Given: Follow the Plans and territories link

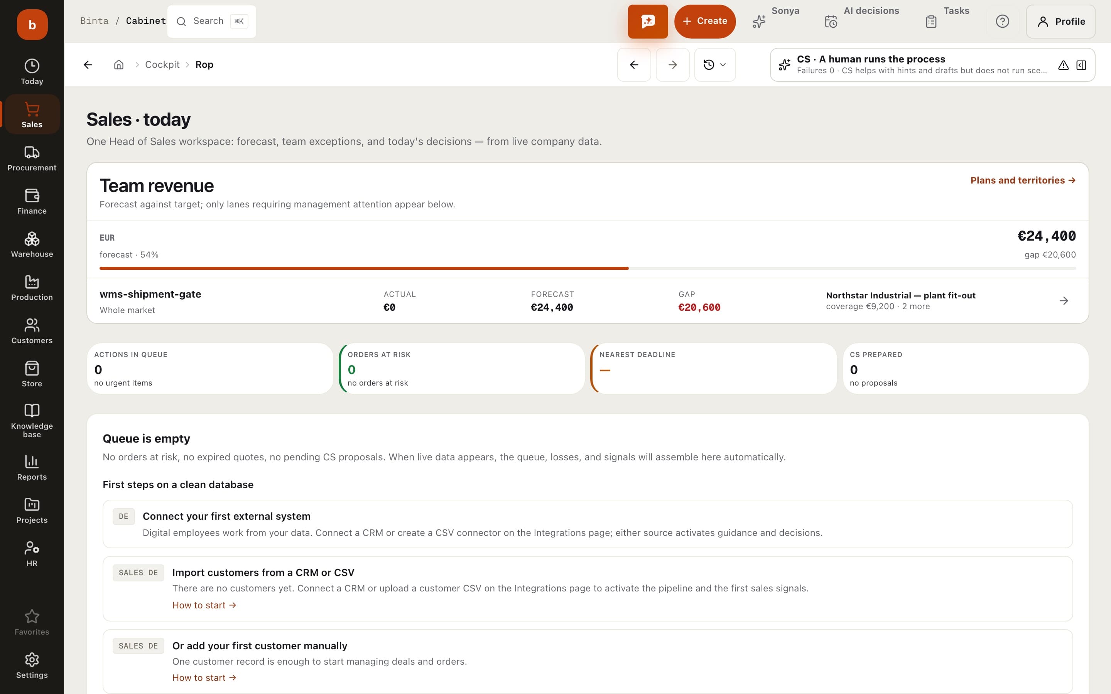Looking at the screenshot, I should coord(1023,180).
